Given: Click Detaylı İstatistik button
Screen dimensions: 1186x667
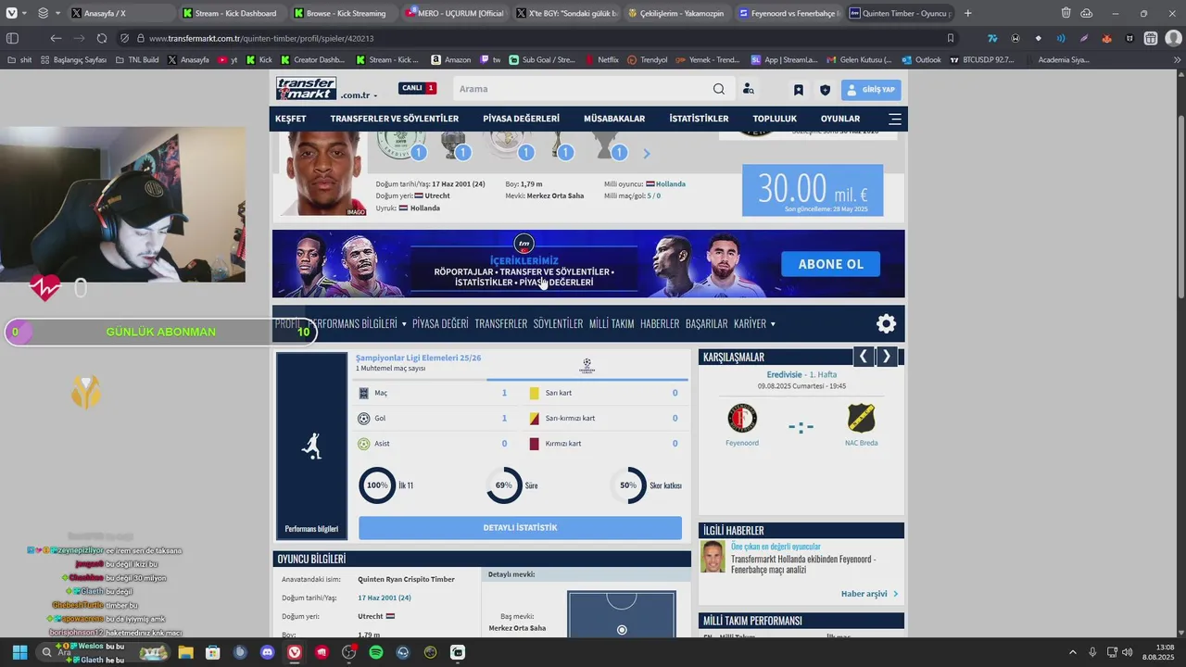Looking at the screenshot, I should click(520, 528).
